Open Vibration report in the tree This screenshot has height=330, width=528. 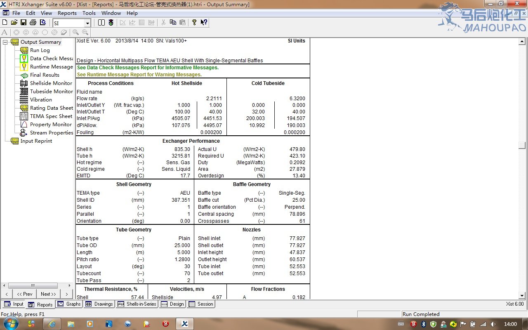click(x=41, y=100)
